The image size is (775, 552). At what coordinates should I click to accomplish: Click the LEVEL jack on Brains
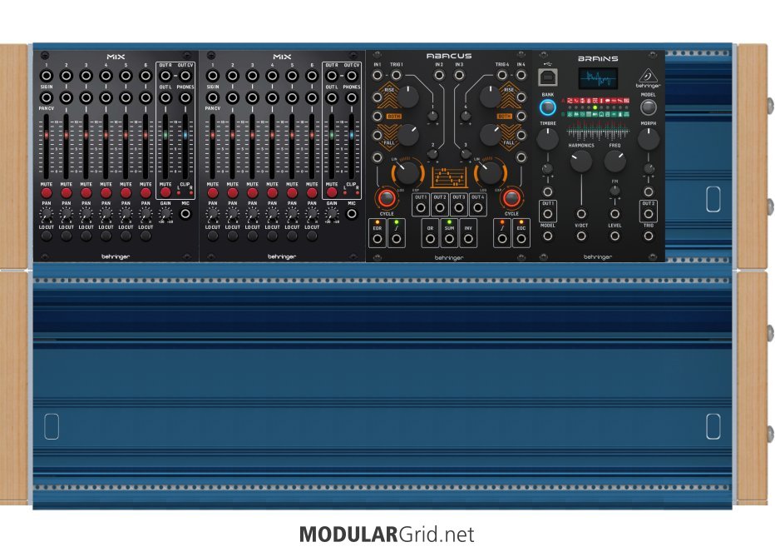615,236
